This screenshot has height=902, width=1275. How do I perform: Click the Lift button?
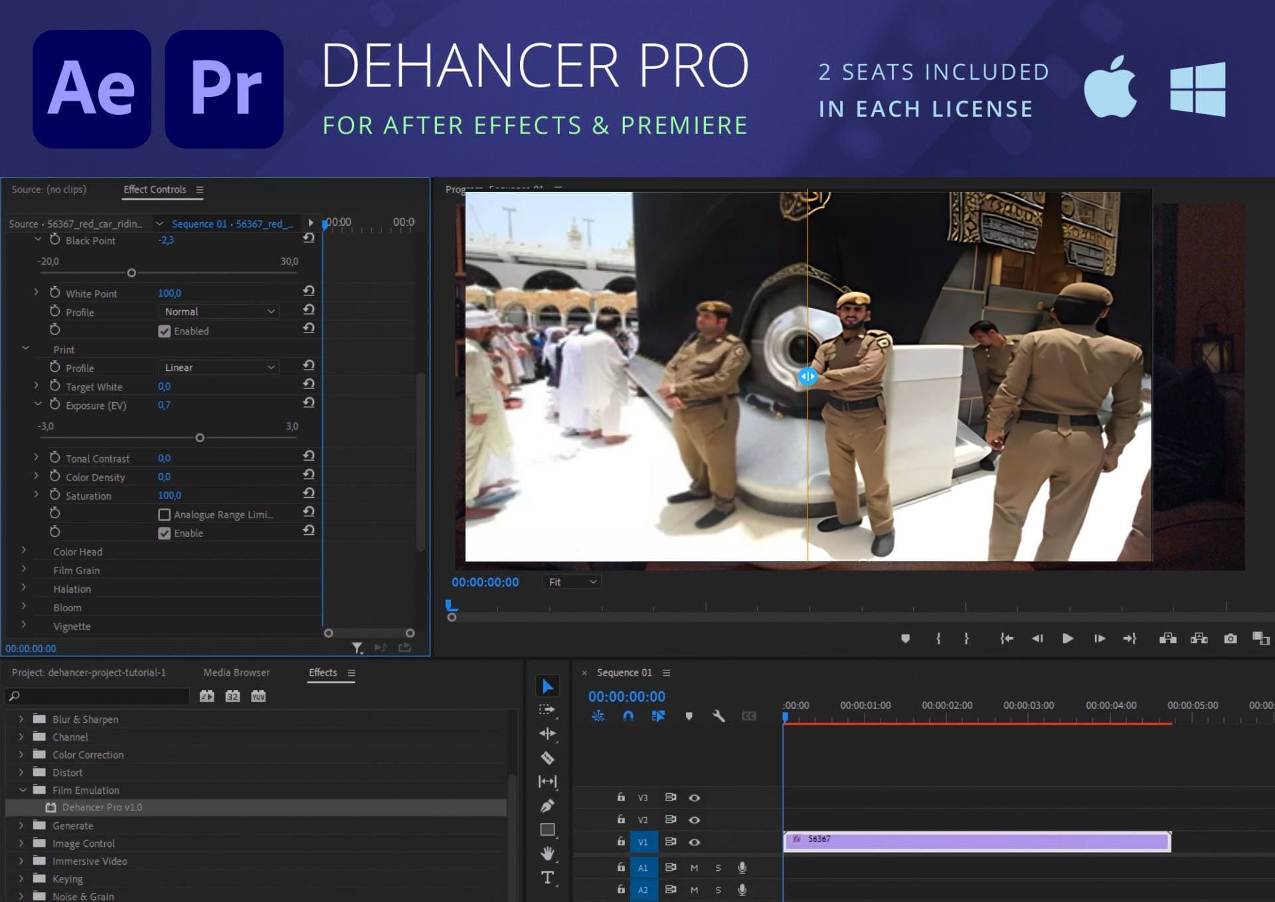pyautogui.click(x=1167, y=639)
